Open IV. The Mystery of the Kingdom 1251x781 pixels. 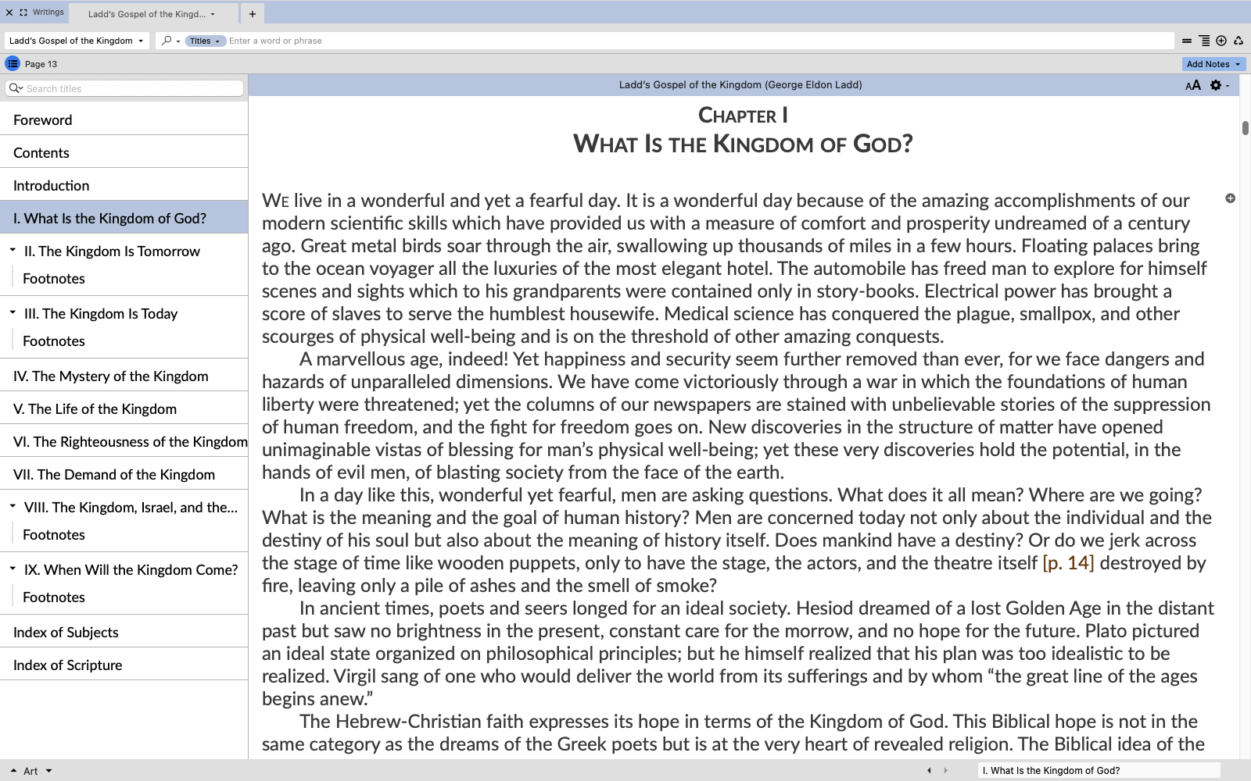point(124,376)
